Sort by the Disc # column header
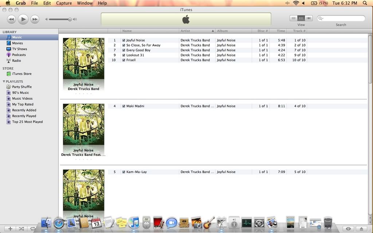The width and height of the screenshot is (373, 233). tap(261, 31)
